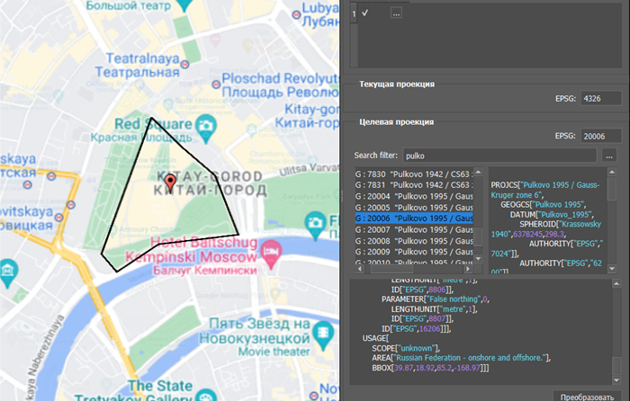Click WKT preview panel scroll up arrow
The width and height of the screenshot is (630, 401).
pos(612,173)
